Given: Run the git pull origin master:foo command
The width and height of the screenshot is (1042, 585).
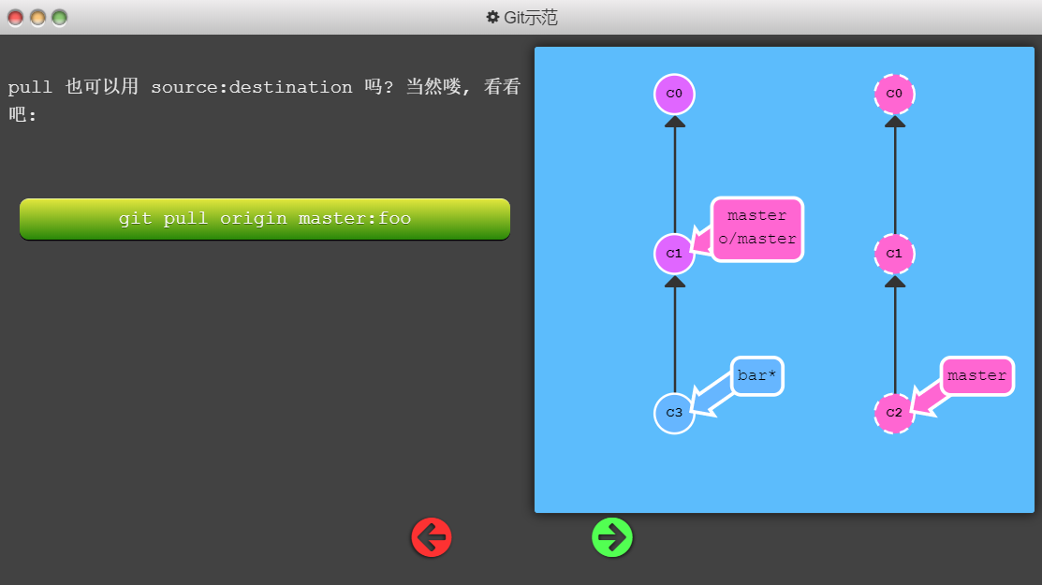Looking at the screenshot, I should pos(265,219).
